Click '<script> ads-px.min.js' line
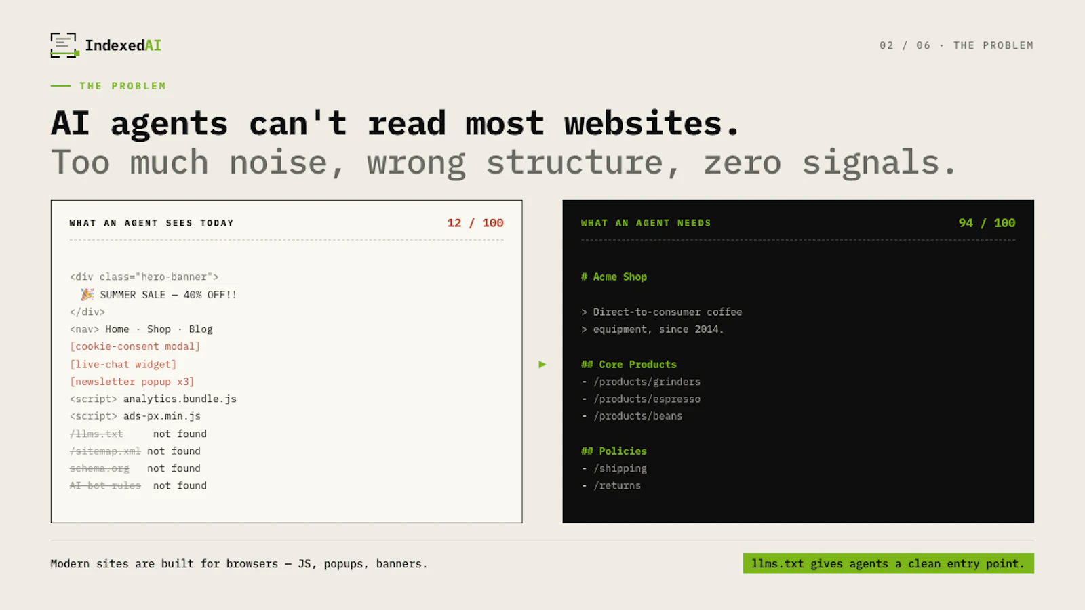The height and width of the screenshot is (610, 1085). coord(135,416)
